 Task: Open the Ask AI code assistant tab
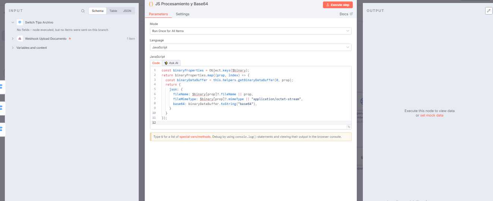171,63
